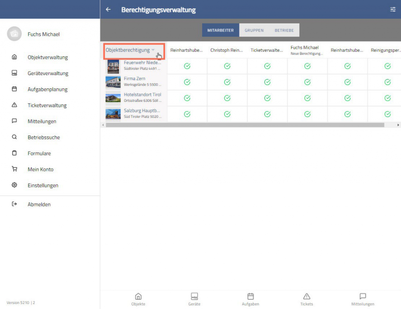
Task: Open the filter settings icon at top right
Action: tap(393, 10)
